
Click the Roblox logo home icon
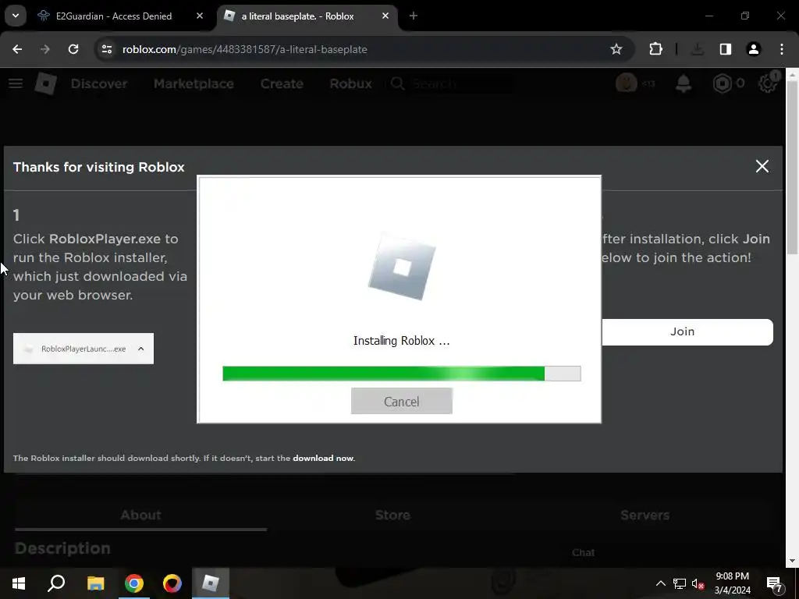click(x=46, y=83)
